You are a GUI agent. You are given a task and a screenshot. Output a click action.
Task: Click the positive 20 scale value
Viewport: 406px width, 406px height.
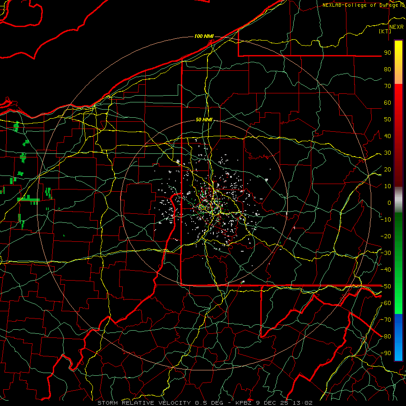coord(388,170)
